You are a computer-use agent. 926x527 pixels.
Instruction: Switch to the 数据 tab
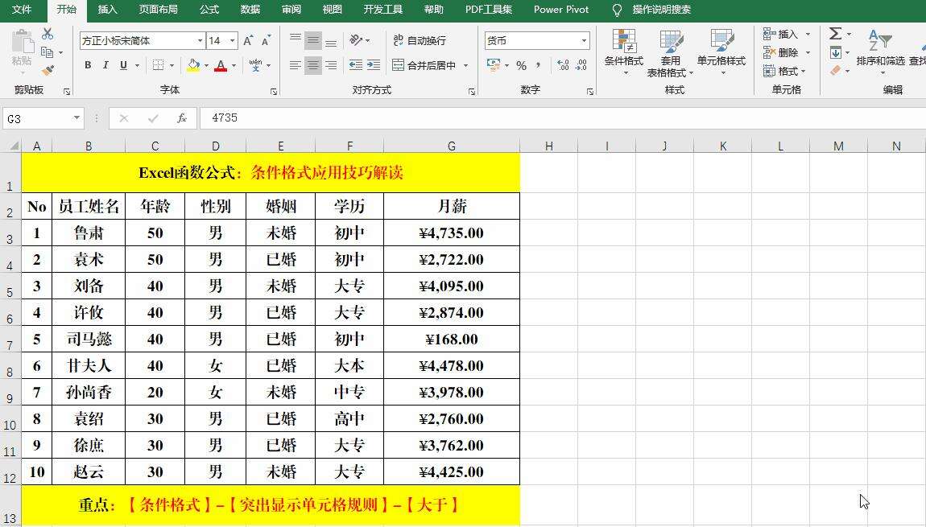coord(250,10)
